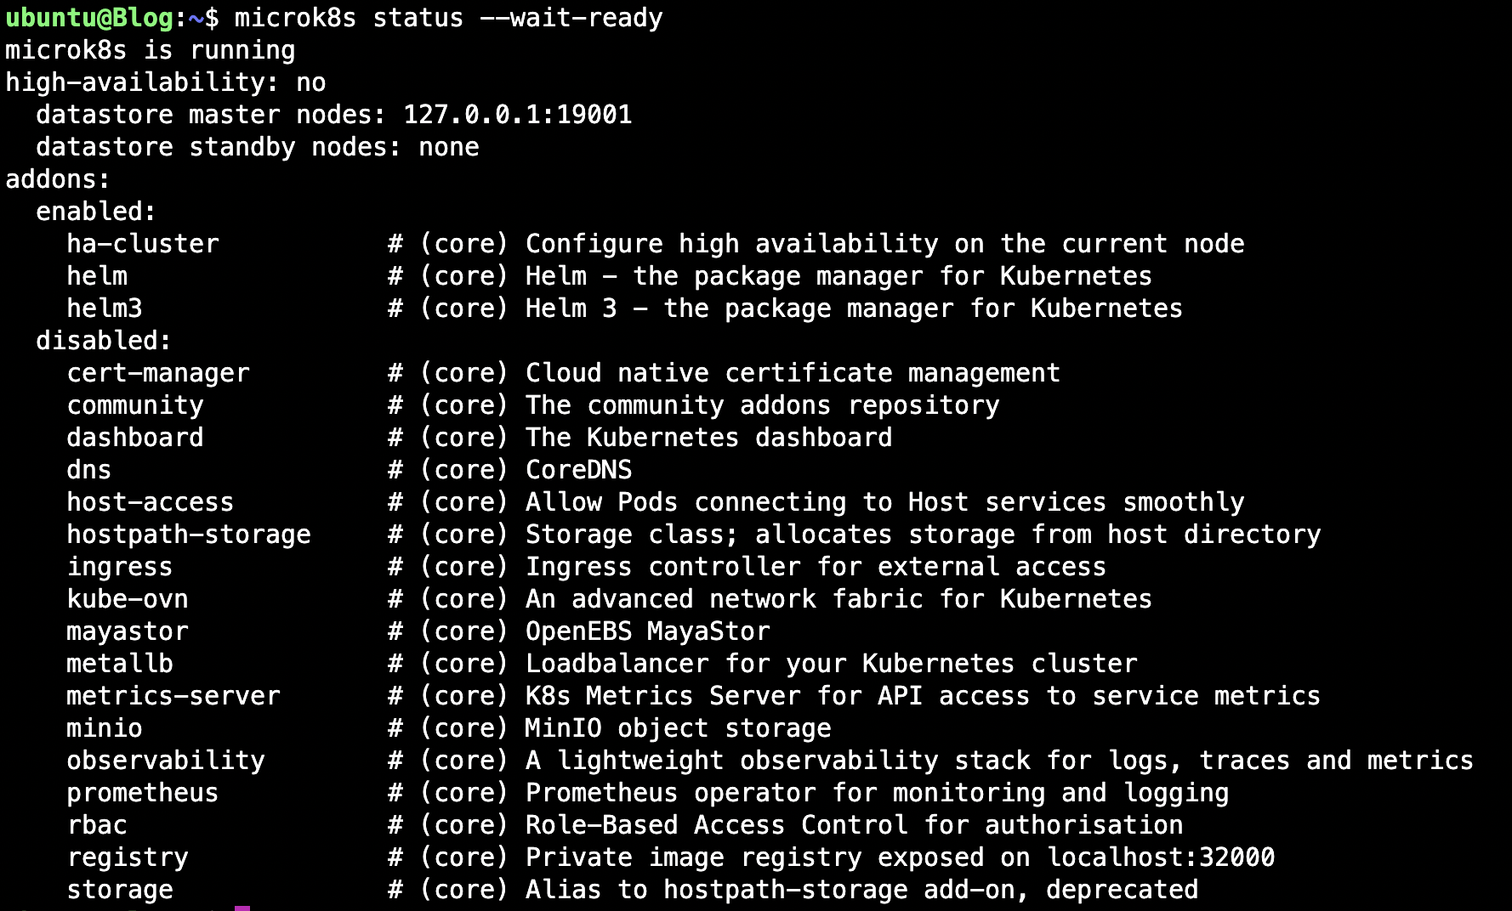The image size is (1512, 911).
Task: Click the 'microk8s status --wait-ready' command text
Action: point(448,18)
